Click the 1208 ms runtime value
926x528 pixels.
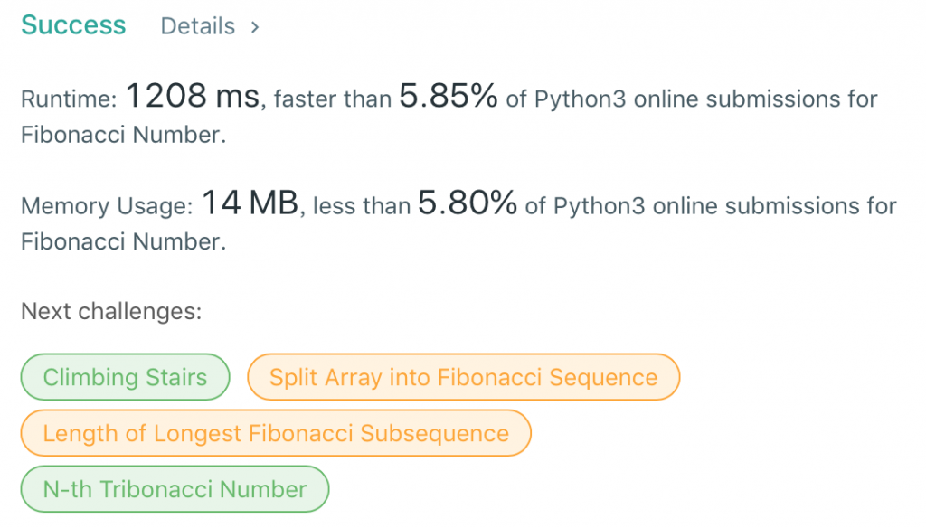point(192,96)
